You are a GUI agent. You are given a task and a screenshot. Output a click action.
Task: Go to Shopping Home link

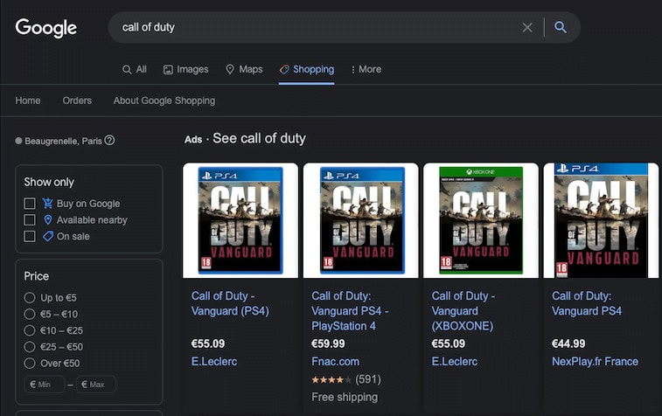coord(28,101)
